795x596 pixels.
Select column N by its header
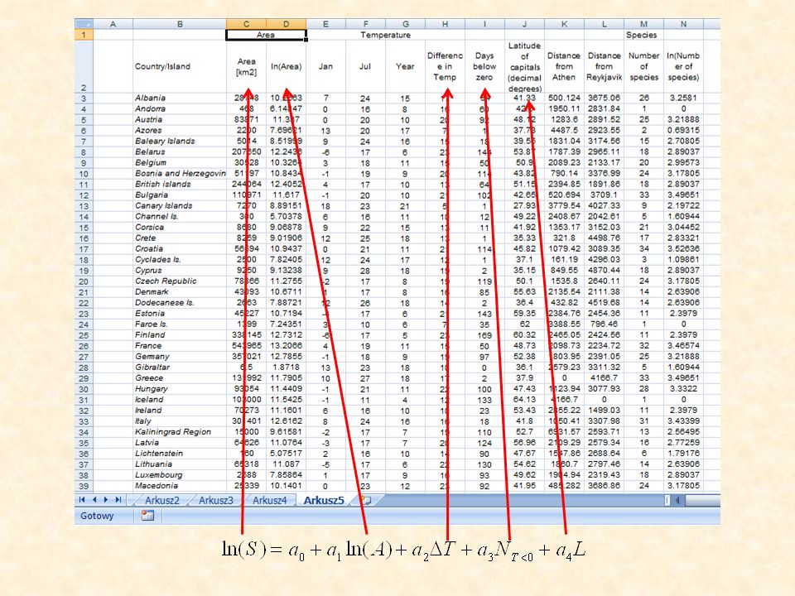(x=683, y=24)
